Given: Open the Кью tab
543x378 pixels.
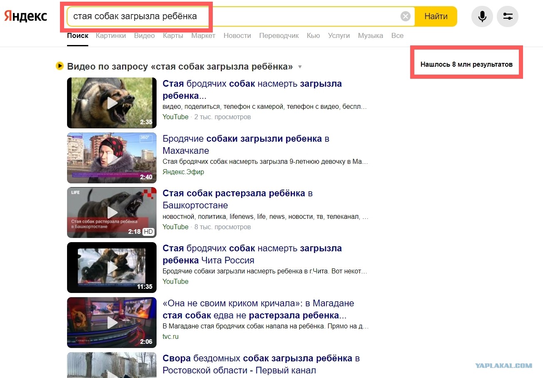Looking at the screenshot, I should click(313, 35).
